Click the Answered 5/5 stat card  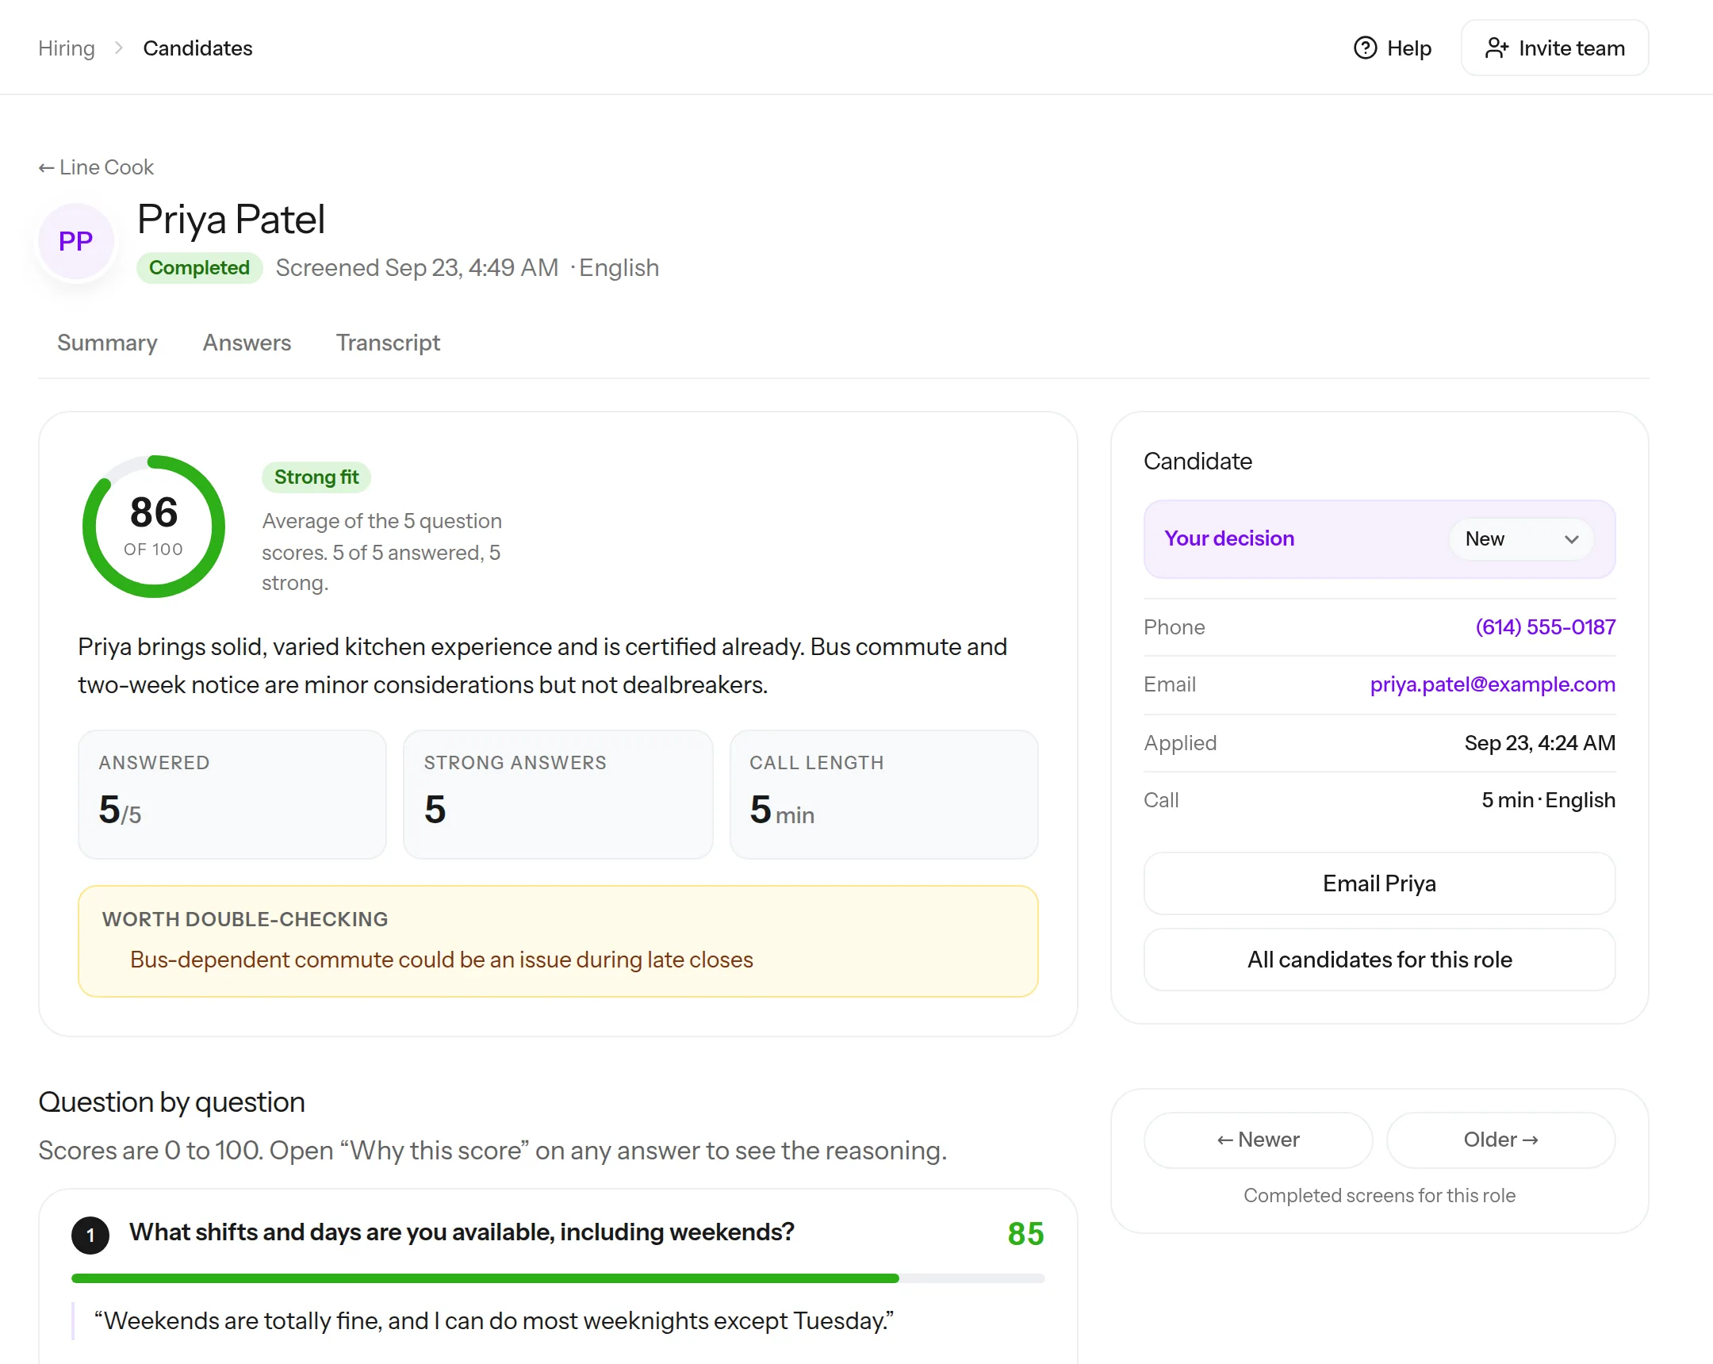pos(232,795)
